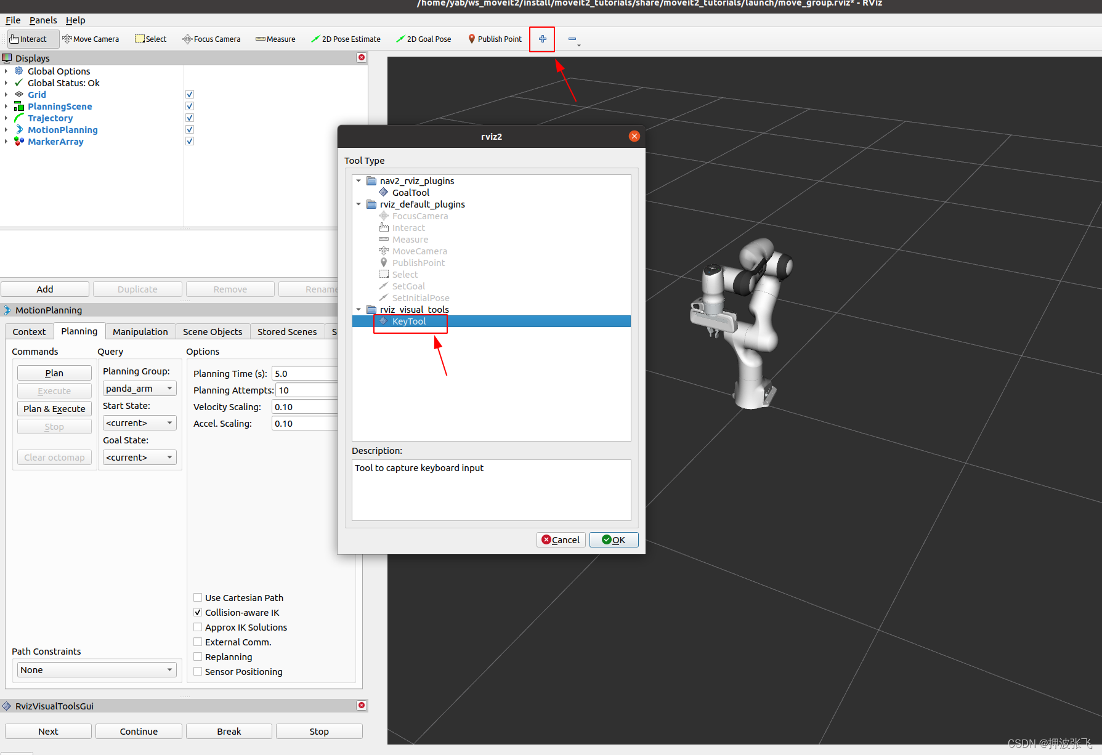Toggle the Grid display checkbox
The height and width of the screenshot is (755, 1102).
[x=189, y=94]
